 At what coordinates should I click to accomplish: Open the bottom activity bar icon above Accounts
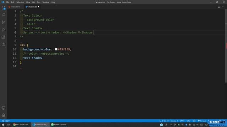(4, 44)
